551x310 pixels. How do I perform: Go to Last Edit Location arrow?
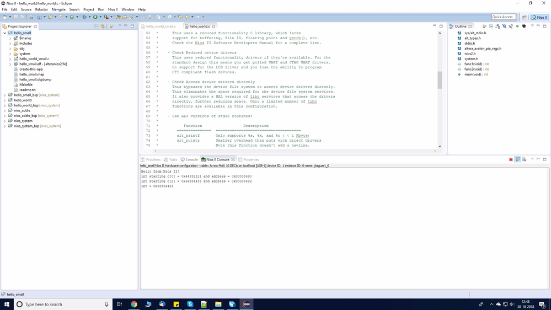coord(180,17)
